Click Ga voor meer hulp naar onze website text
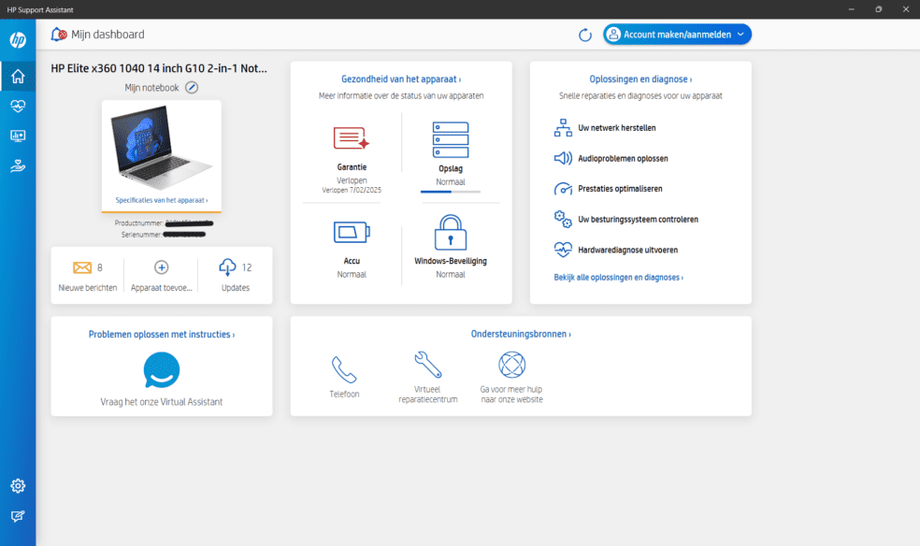Screen dimensions: 920x546 (x=511, y=395)
